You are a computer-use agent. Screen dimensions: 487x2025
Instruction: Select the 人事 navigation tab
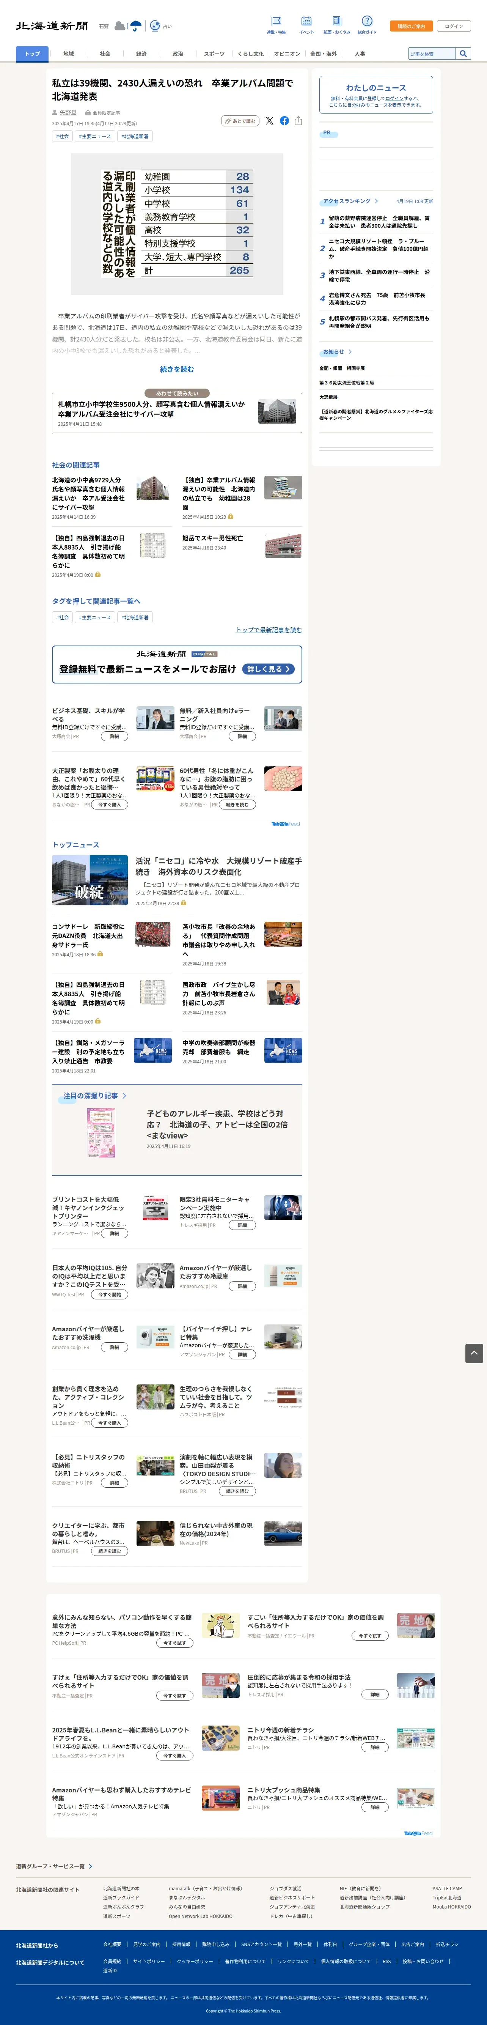point(360,54)
